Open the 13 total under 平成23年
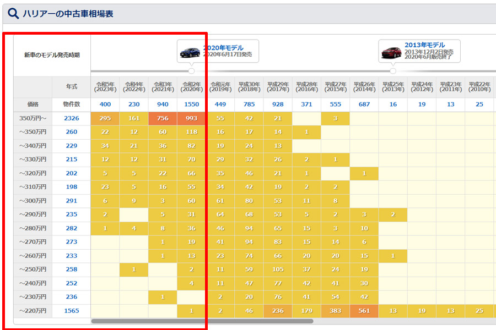496x330 pixels. pos(450,104)
